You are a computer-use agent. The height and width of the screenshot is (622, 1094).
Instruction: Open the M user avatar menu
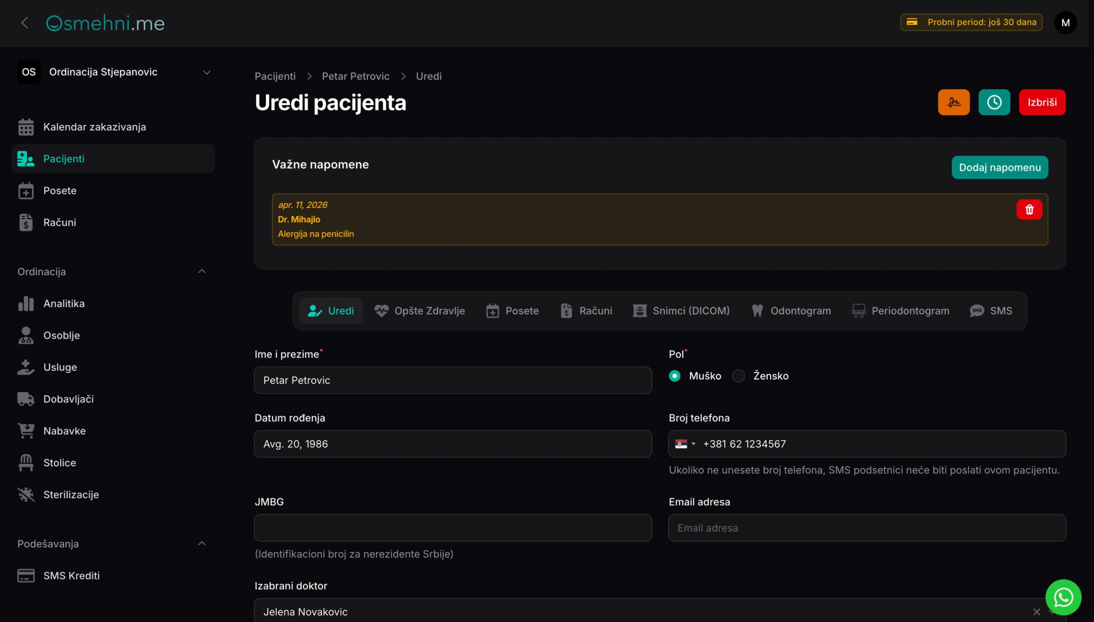(1065, 22)
